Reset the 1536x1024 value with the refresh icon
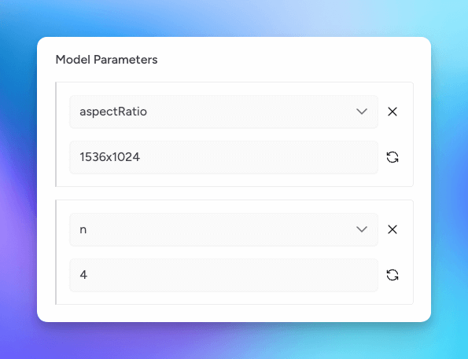Image resolution: width=468 pixels, height=359 pixels. coord(392,157)
